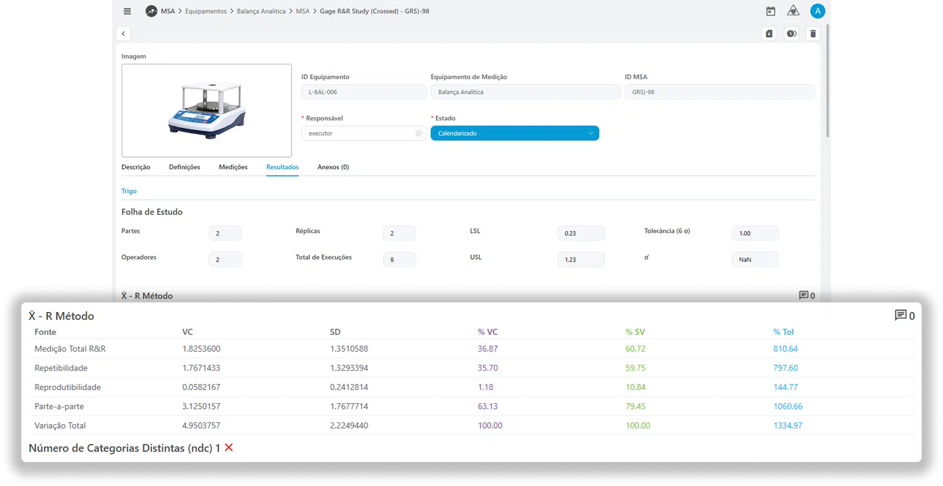Click the % Tol value 1334.97
Screen dimensions: 943x486
coord(788,425)
